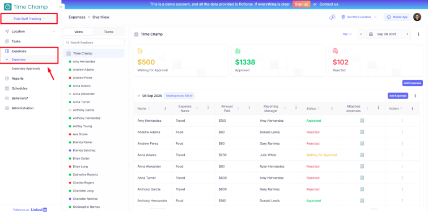
Task: Open Set Work Location dropdown
Action: 359,17
